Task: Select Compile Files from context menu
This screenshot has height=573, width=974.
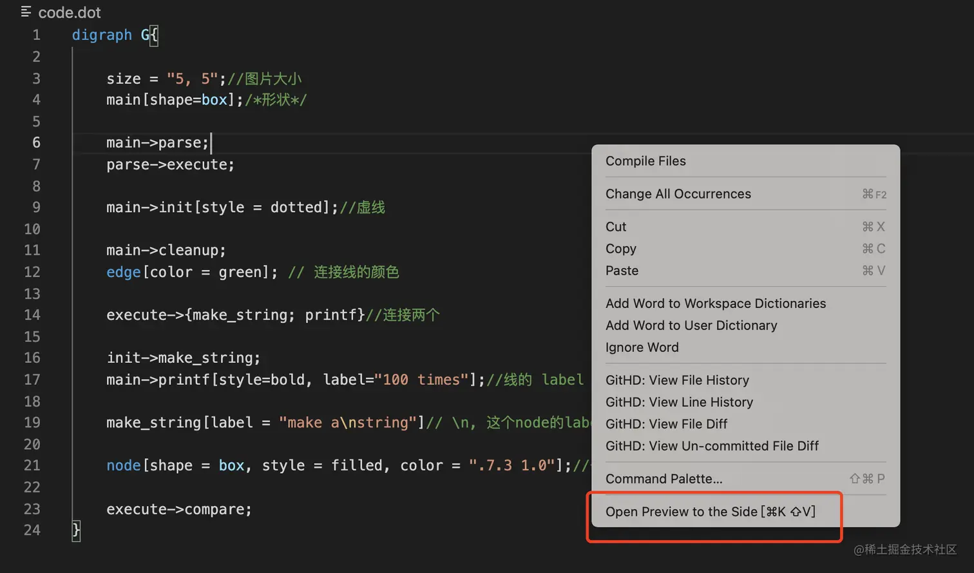Action: pyautogui.click(x=645, y=161)
